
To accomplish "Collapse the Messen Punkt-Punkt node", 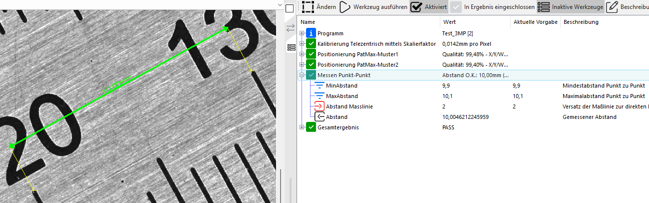I will (302, 75).
